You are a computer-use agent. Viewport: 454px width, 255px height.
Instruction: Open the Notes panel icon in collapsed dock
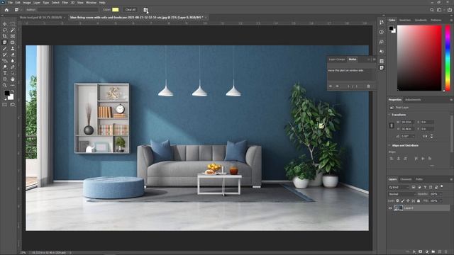[382, 68]
